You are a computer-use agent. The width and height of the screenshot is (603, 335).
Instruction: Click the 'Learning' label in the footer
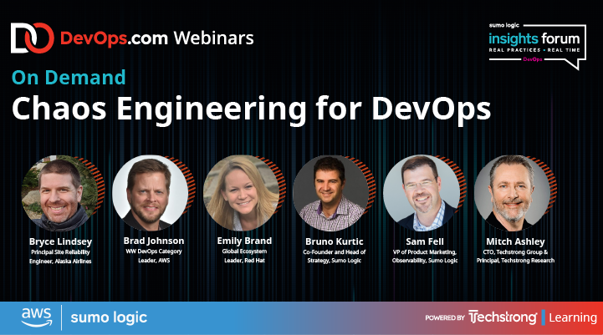pyautogui.click(x=573, y=317)
